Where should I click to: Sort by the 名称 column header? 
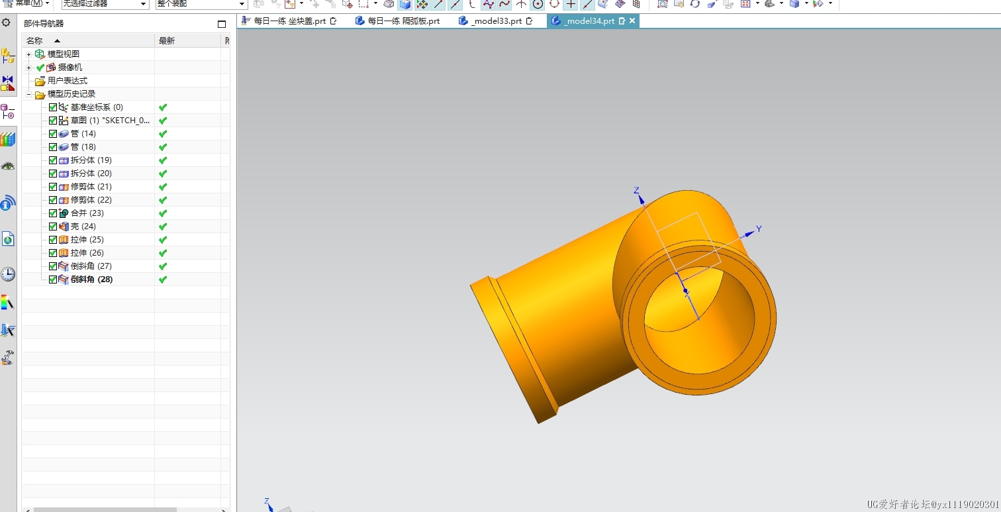point(88,41)
